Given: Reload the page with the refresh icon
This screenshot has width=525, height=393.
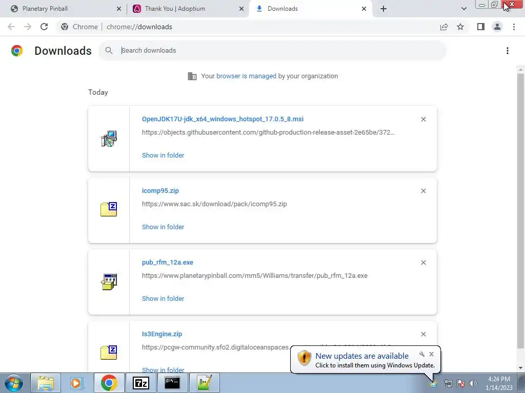Looking at the screenshot, I should [x=44, y=27].
